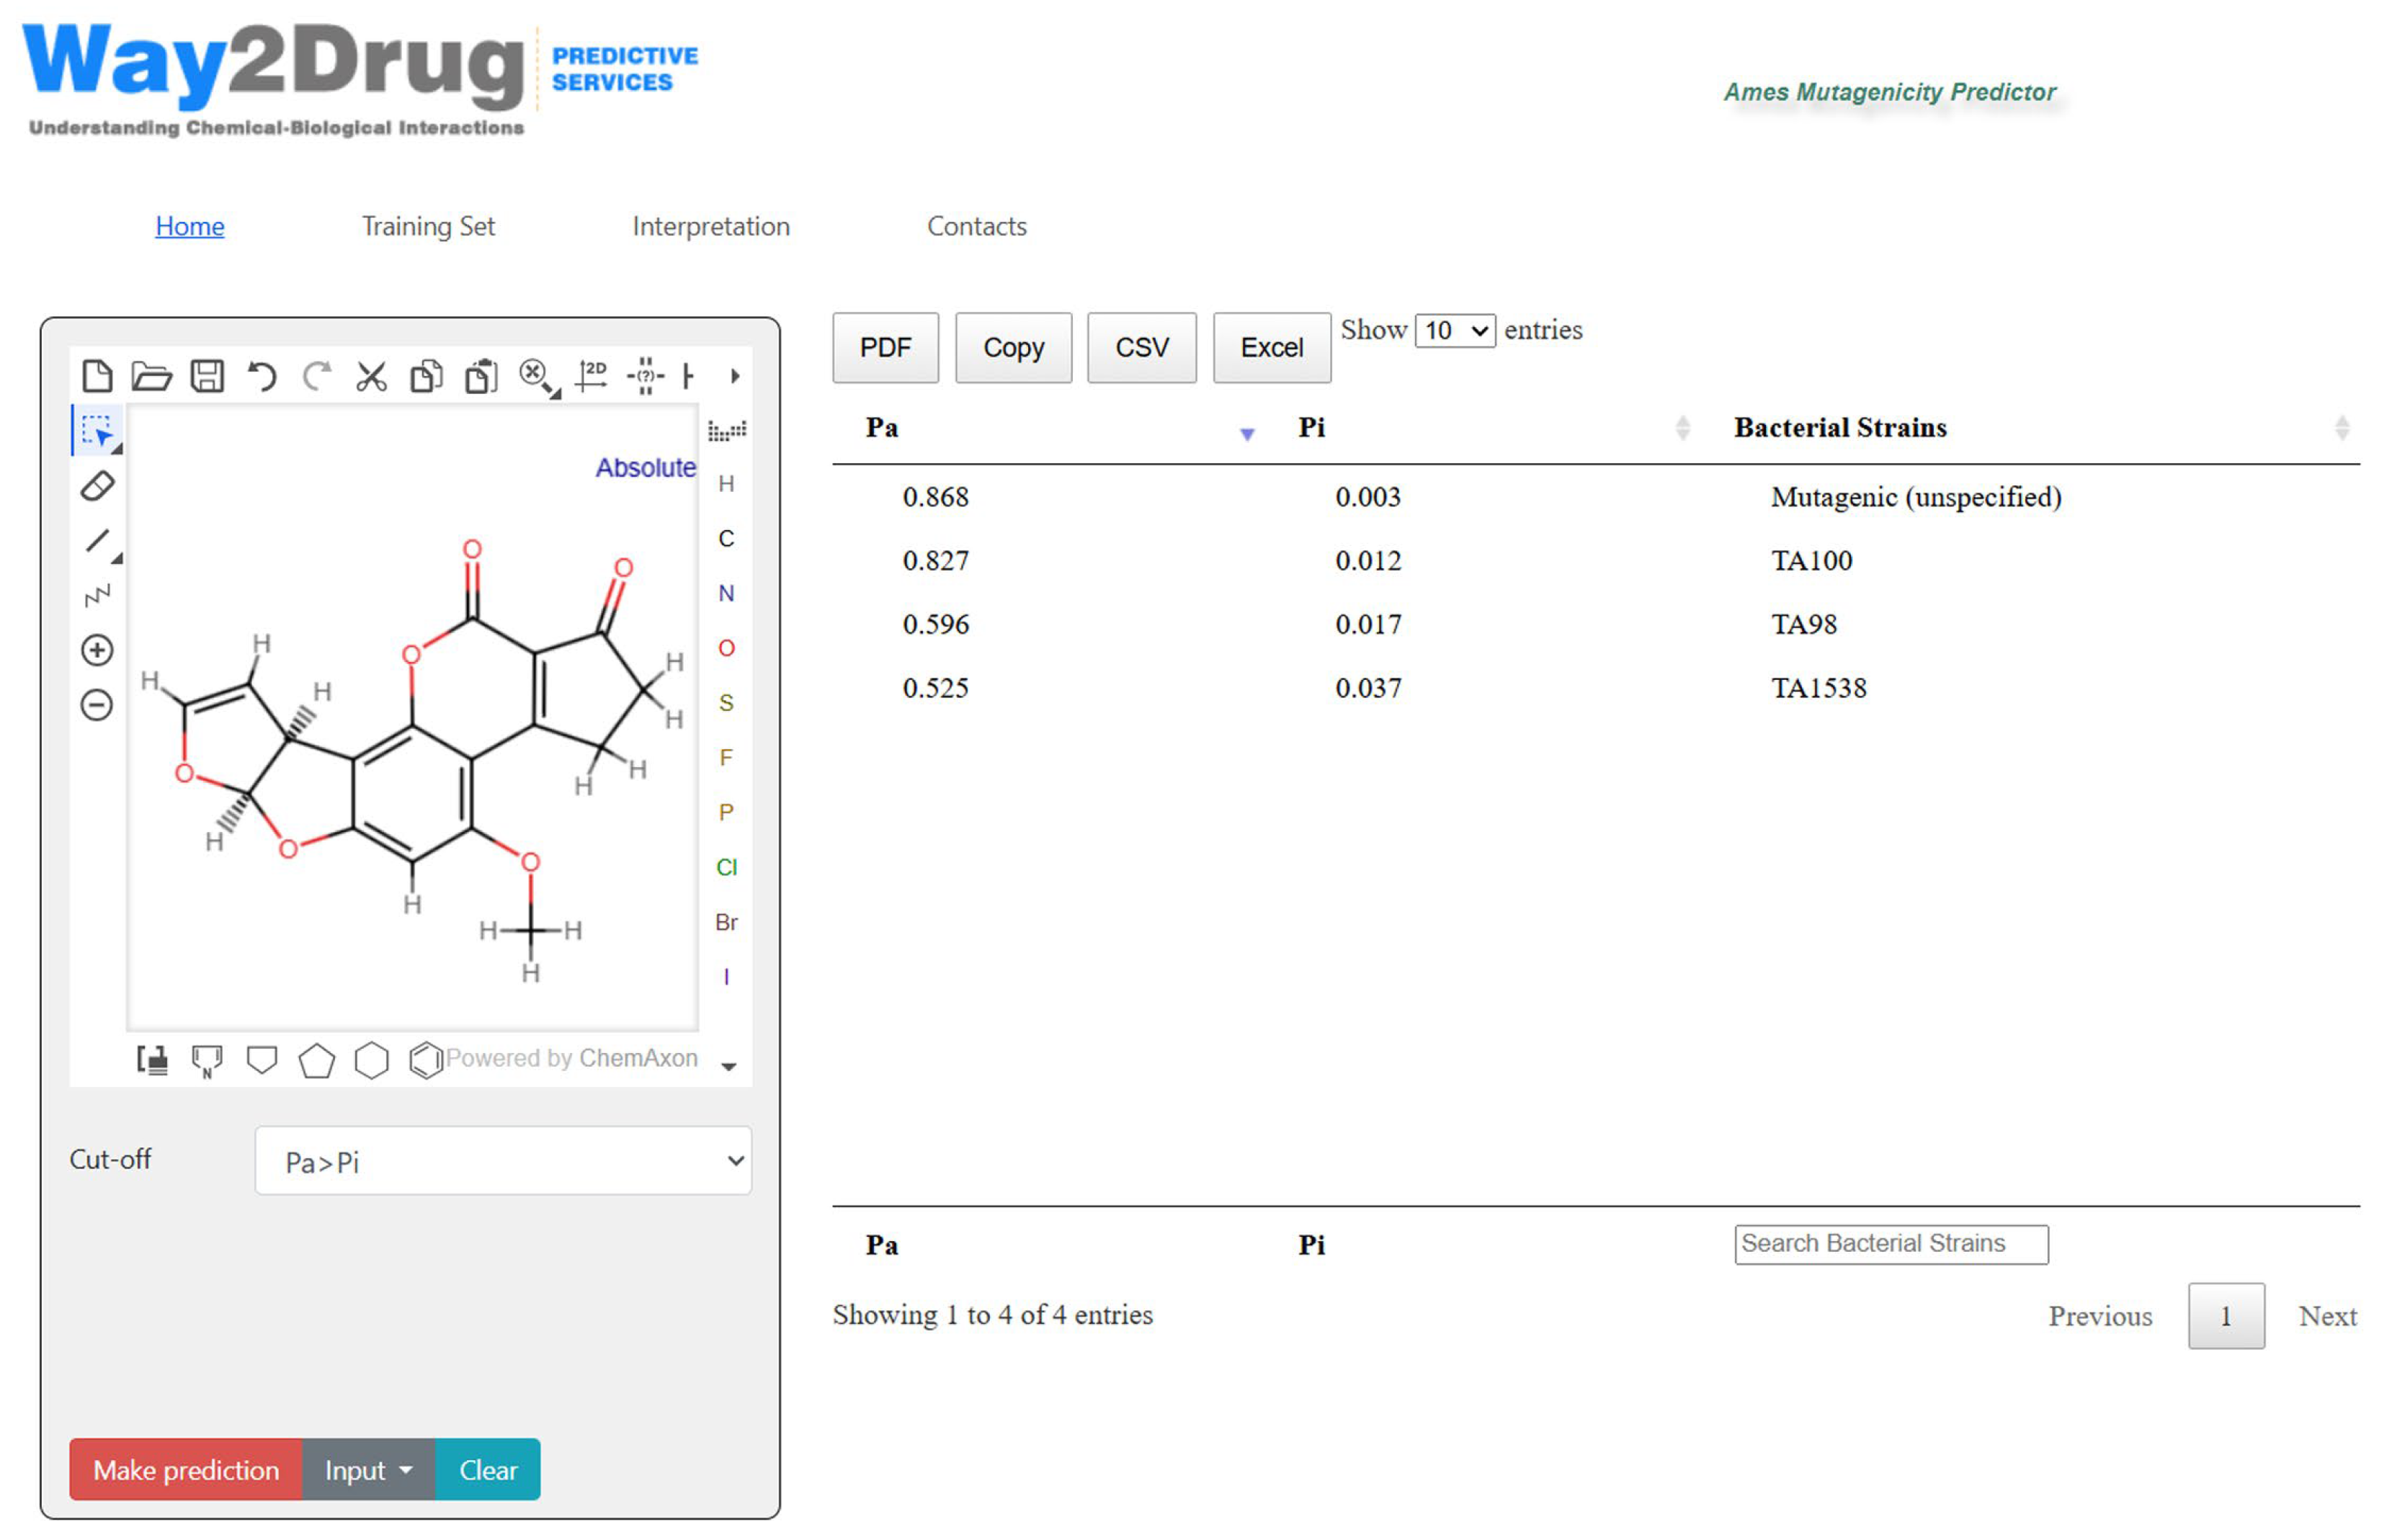Choose the nitrogen N atom
This screenshot has width=2392, height=1540.
[727, 594]
